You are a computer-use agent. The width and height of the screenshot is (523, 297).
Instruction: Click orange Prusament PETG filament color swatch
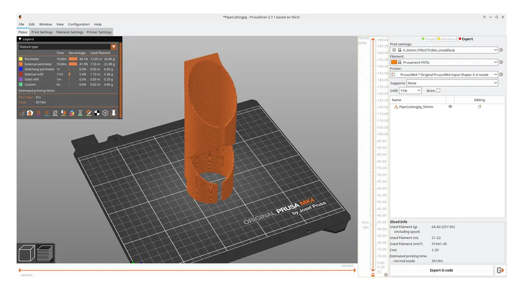(x=394, y=62)
